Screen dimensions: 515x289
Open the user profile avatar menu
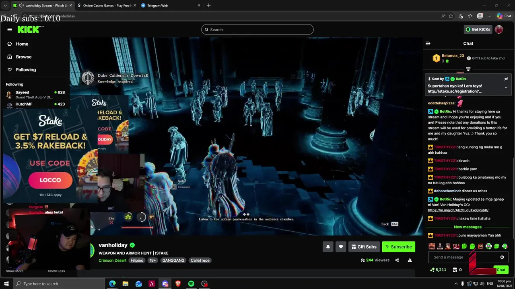click(499, 29)
